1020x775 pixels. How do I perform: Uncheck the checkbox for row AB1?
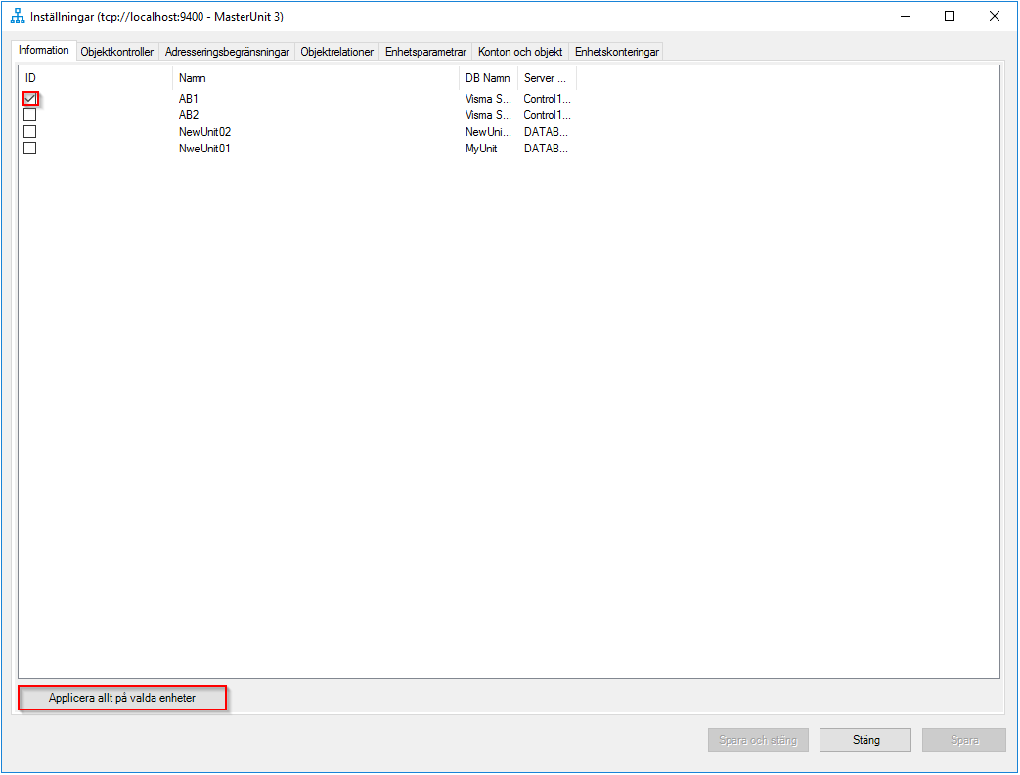pyautogui.click(x=29, y=98)
